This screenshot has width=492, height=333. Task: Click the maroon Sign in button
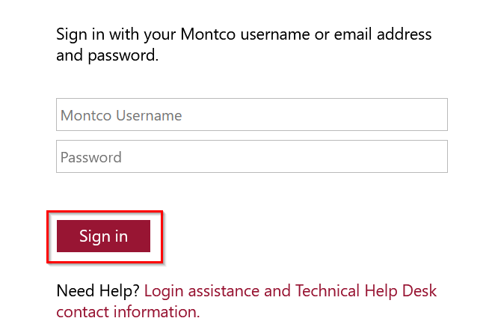[x=103, y=236]
